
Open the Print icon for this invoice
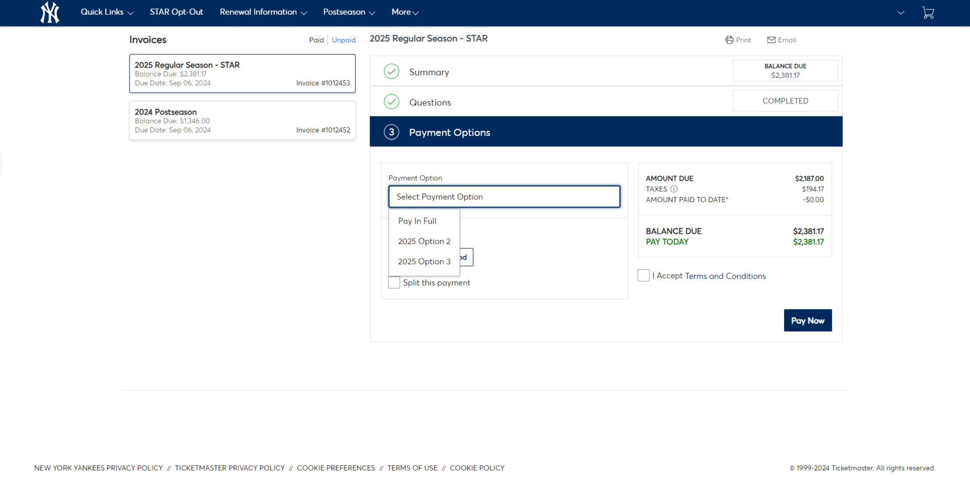[729, 40]
